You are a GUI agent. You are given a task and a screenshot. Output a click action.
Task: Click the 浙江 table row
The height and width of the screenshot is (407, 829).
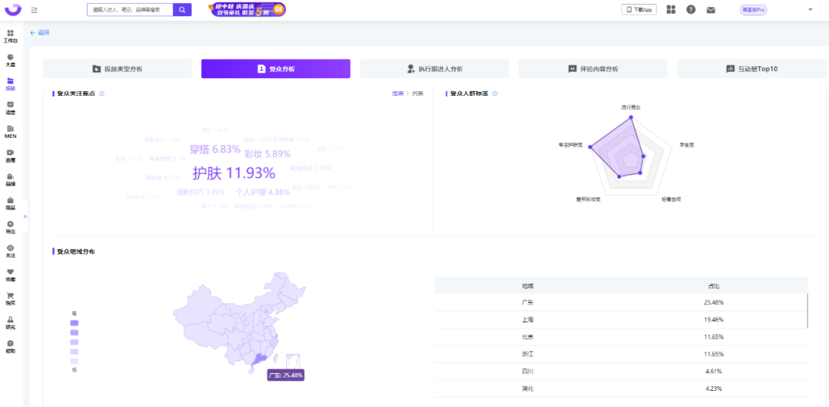tap(621, 353)
